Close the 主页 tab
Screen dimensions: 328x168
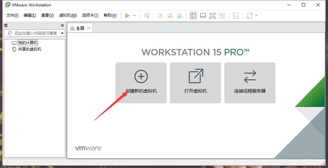(89, 28)
